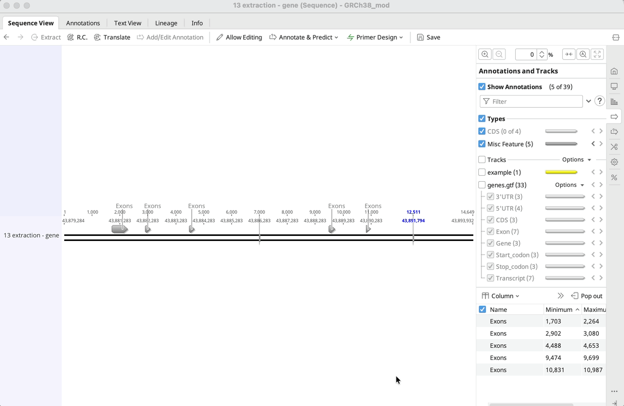Switch to the Annotations tab

[x=83, y=23]
